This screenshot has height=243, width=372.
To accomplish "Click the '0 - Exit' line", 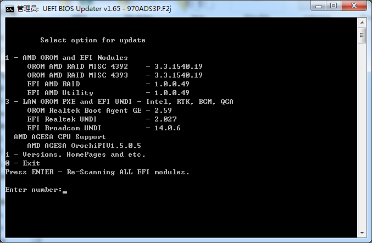I will (x=23, y=163).
